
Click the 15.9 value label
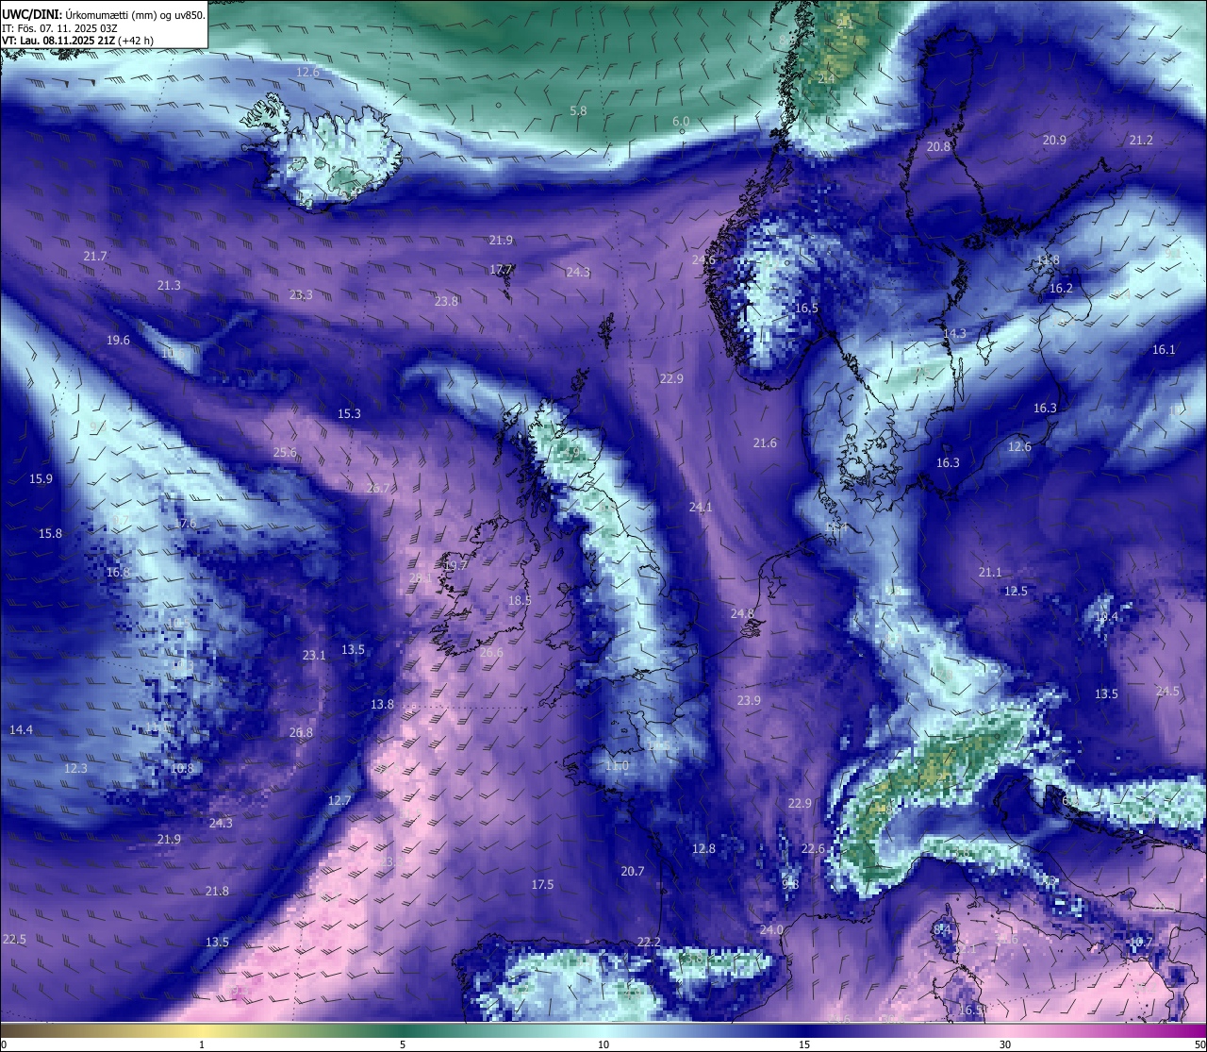(41, 478)
